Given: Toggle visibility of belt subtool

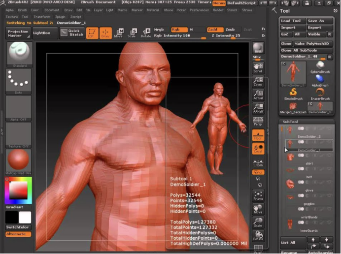Looking at the screenshot, I should tap(301, 169).
